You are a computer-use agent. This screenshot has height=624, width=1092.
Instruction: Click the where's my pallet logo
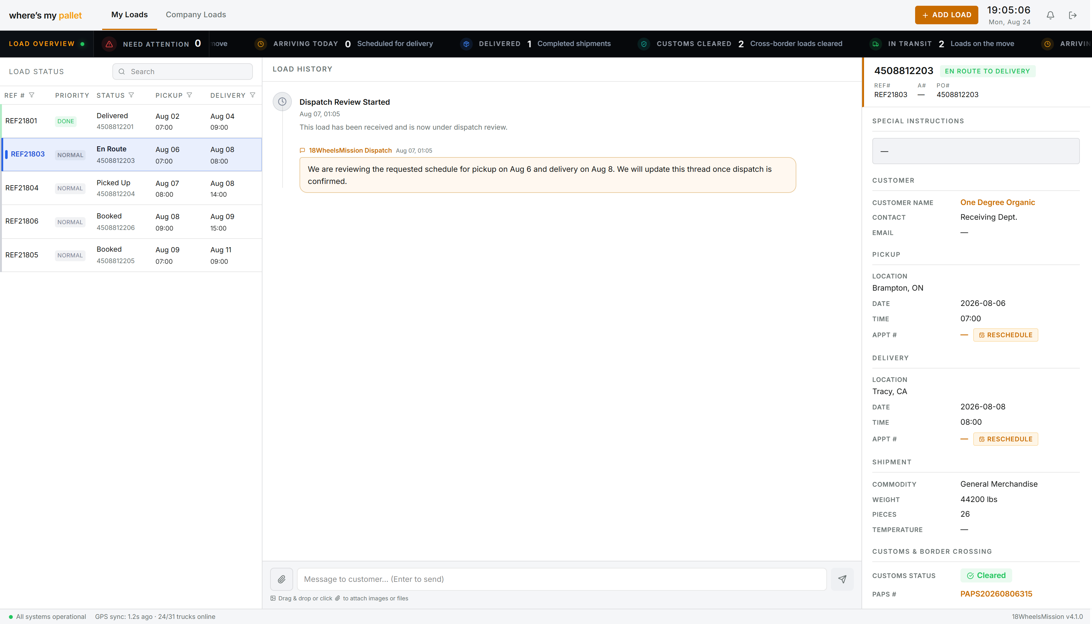pyautogui.click(x=45, y=15)
